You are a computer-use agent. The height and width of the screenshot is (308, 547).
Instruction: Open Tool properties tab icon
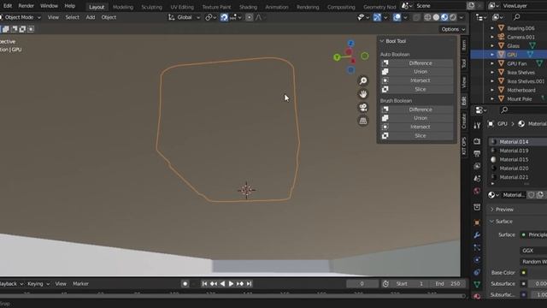[x=477, y=126]
